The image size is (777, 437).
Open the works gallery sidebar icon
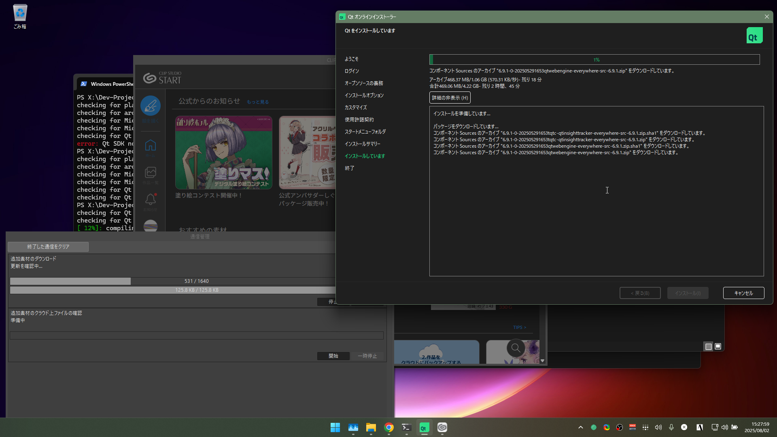(x=151, y=173)
